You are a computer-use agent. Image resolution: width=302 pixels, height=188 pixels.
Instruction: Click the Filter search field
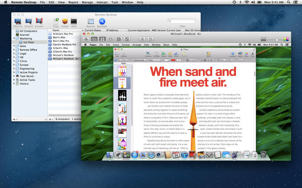click(x=182, y=21)
